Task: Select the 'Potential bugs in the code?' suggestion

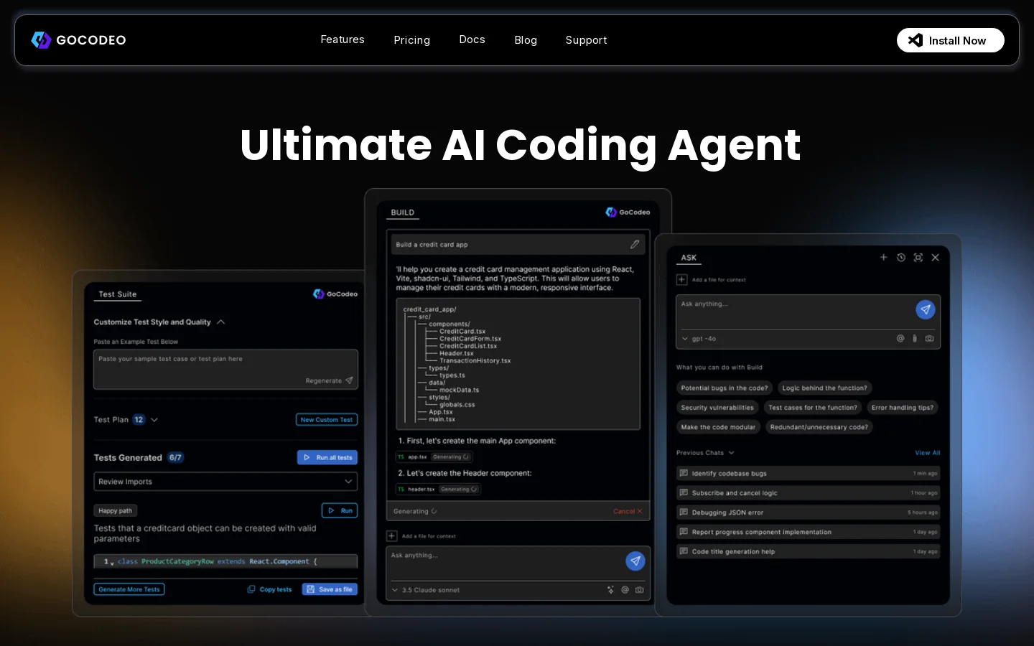Action: coord(725,388)
